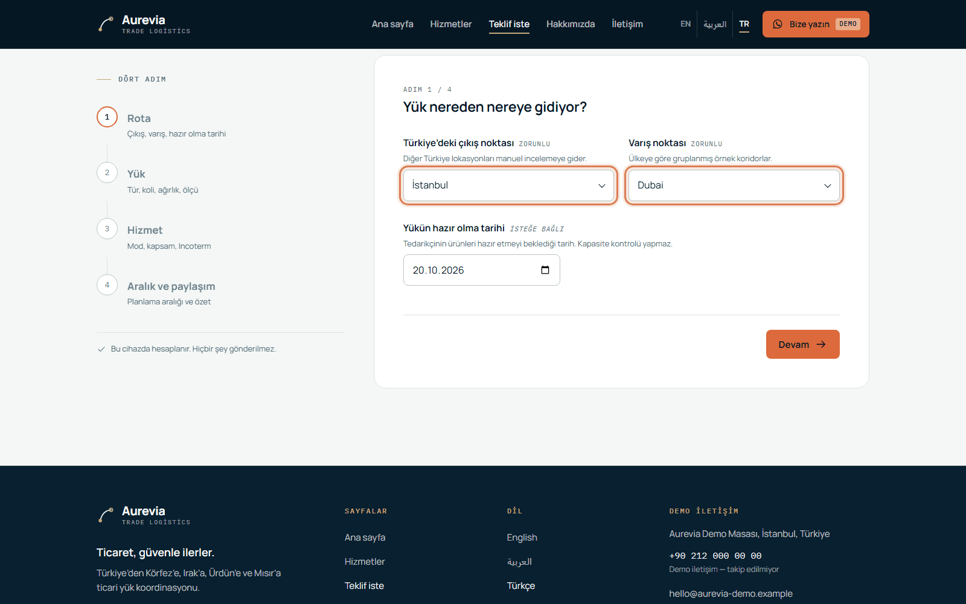The width and height of the screenshot is (966, 604).
Task: Open footer Ana sayfa link
Action: [x=365, y=538]
